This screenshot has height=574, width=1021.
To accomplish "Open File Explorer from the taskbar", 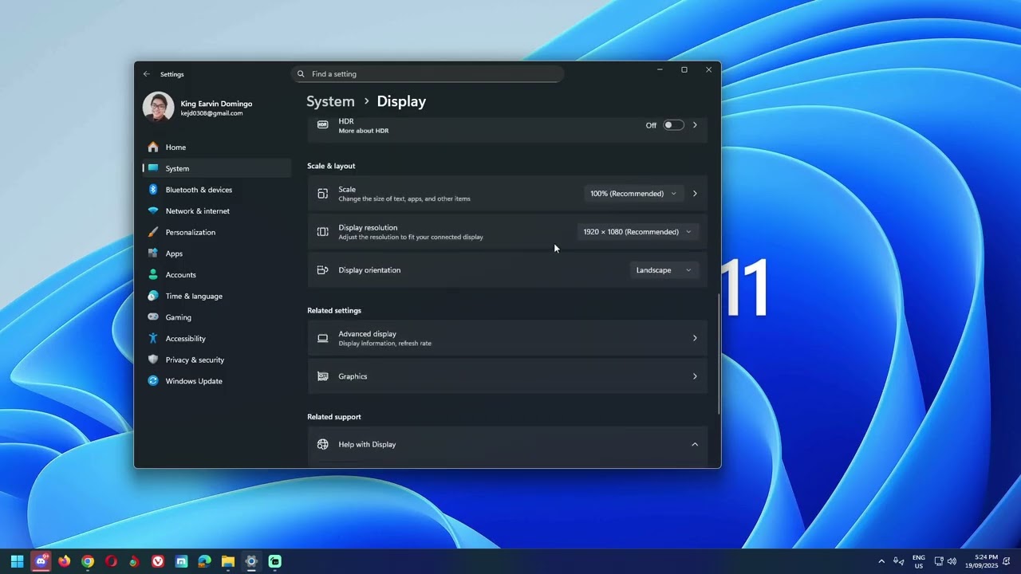I will click(x=228, y=561).
